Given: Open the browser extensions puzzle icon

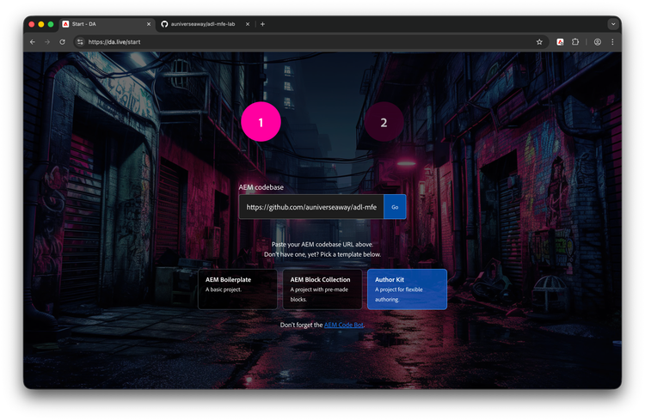Looking at the screenshot, I should [x=576, y=41].
